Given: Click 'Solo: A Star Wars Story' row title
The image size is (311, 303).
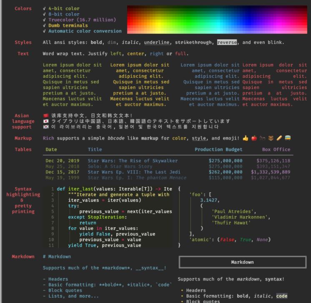Looking at the screenshot, I should [120, 166].
